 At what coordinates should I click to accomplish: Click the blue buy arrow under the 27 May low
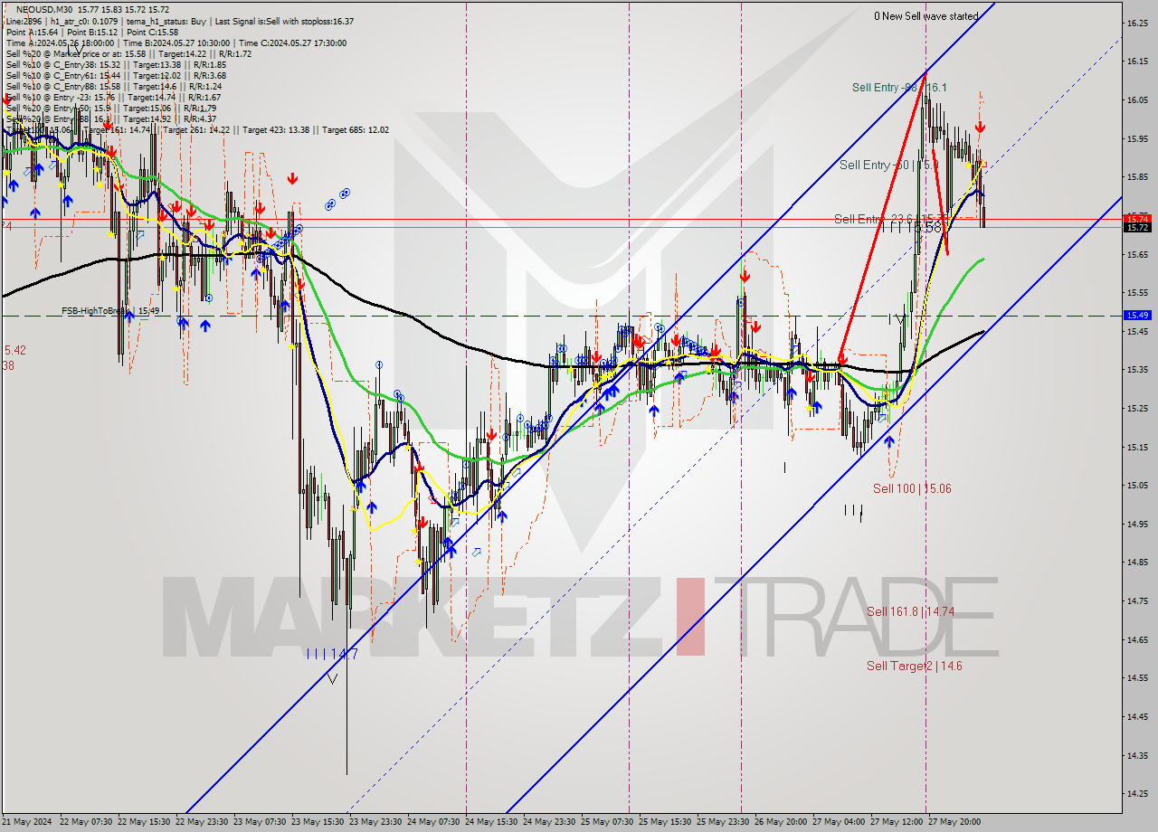[889, 440]
